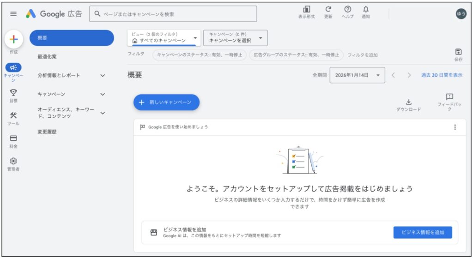Open the 管理者 gear icon
The height and width of the screenshot is (259, 473).
13,161
